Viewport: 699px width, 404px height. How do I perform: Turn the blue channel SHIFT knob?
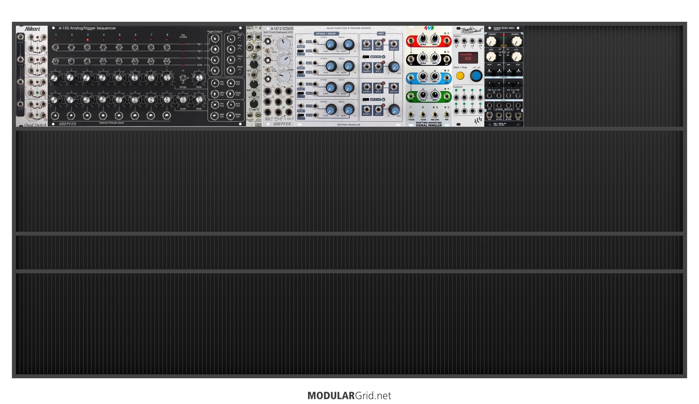(435, 76)
